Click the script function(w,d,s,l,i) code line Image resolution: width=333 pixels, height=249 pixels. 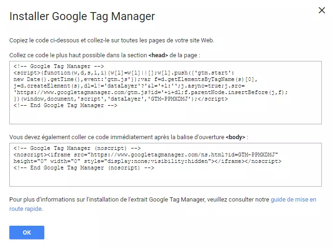click(x=124, y=73)
